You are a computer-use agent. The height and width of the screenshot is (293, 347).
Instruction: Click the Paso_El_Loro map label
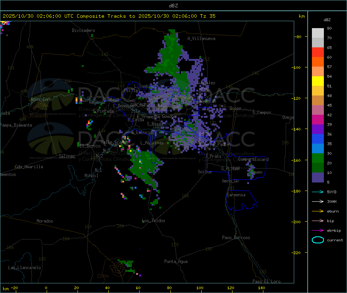coord(266,281)
